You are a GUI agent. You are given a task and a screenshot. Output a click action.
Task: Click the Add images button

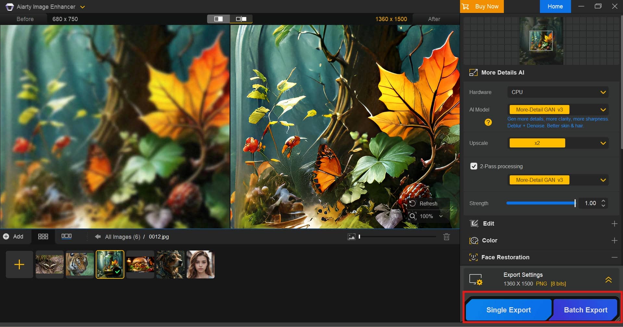(x=13, y=237)
